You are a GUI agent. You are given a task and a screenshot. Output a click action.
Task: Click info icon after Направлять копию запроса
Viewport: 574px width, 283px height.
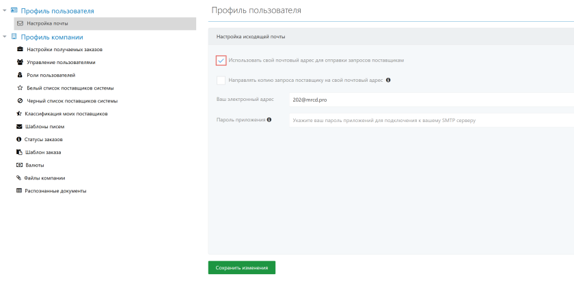(x=388, y=80)
